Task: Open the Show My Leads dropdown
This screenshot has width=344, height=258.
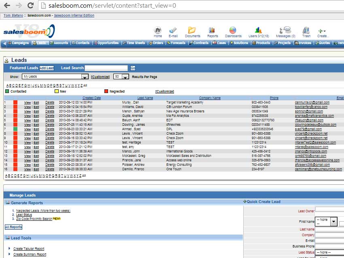Action: pos(55,76)
